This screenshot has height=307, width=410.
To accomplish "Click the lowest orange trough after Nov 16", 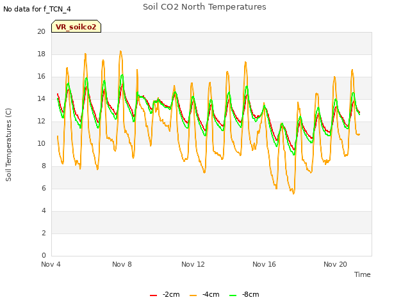I will coord(293,193).
